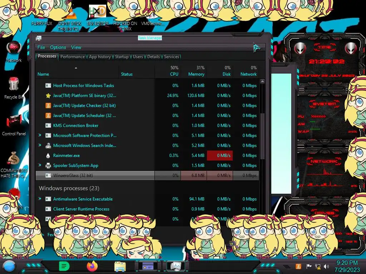
Task: Click the WinaeroGlass process icon
Action: point(48,176)
